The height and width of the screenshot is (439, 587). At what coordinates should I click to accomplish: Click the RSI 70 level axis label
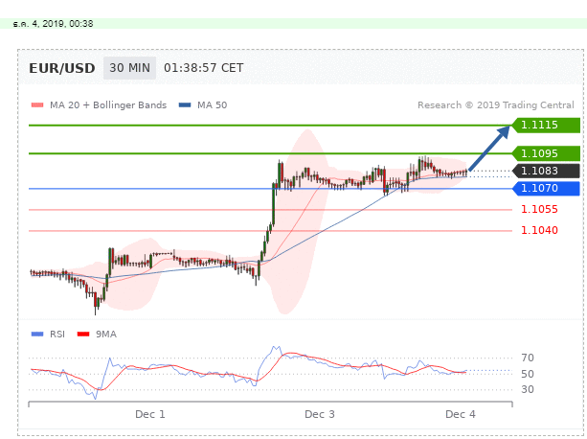pos(527,358)
